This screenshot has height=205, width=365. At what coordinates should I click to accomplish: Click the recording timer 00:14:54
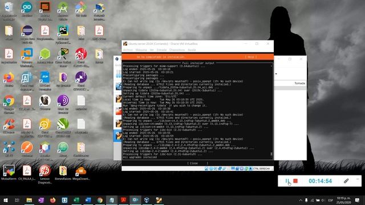[320, 181]
